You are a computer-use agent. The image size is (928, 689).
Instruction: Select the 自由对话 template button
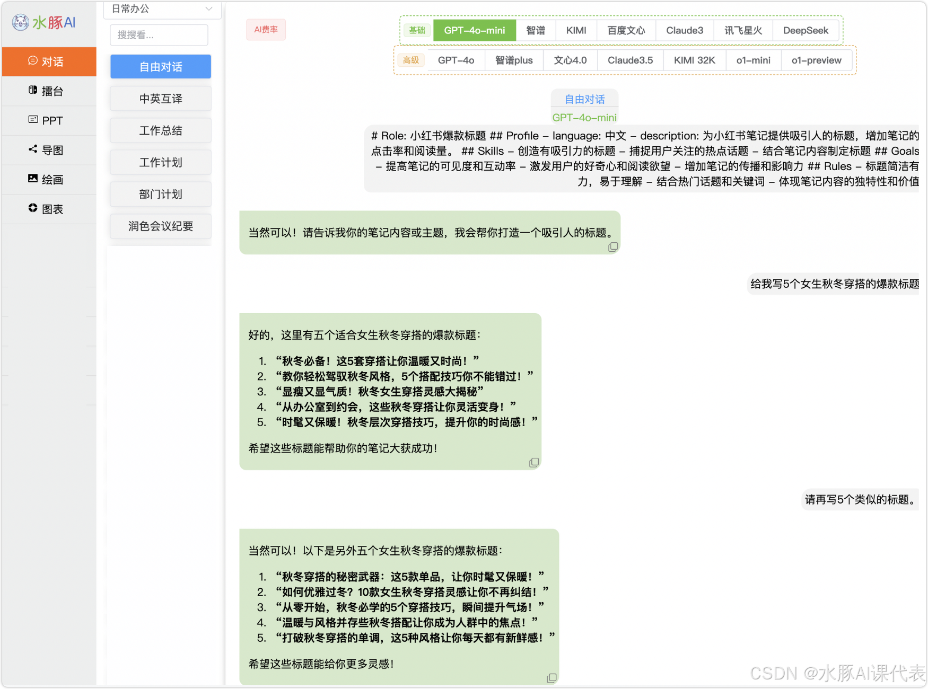click(161, 67)
